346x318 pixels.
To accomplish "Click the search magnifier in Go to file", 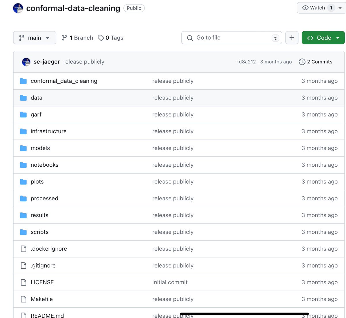I will (x=190, y=38).
